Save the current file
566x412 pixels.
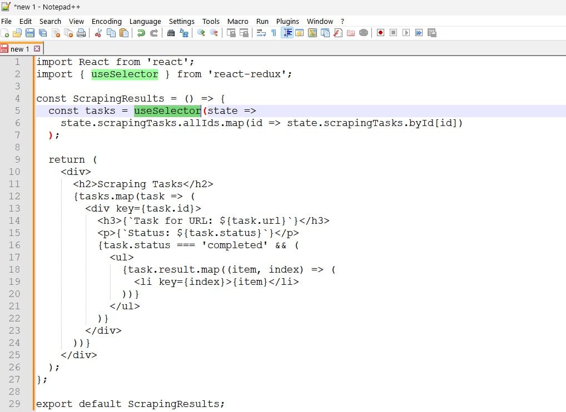29,33
